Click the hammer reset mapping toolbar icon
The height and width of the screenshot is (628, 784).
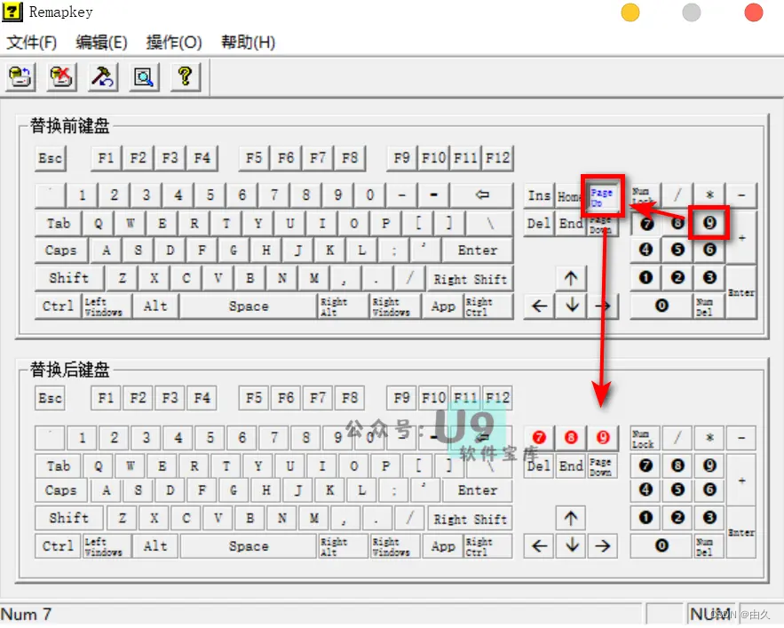click(103, 77)
